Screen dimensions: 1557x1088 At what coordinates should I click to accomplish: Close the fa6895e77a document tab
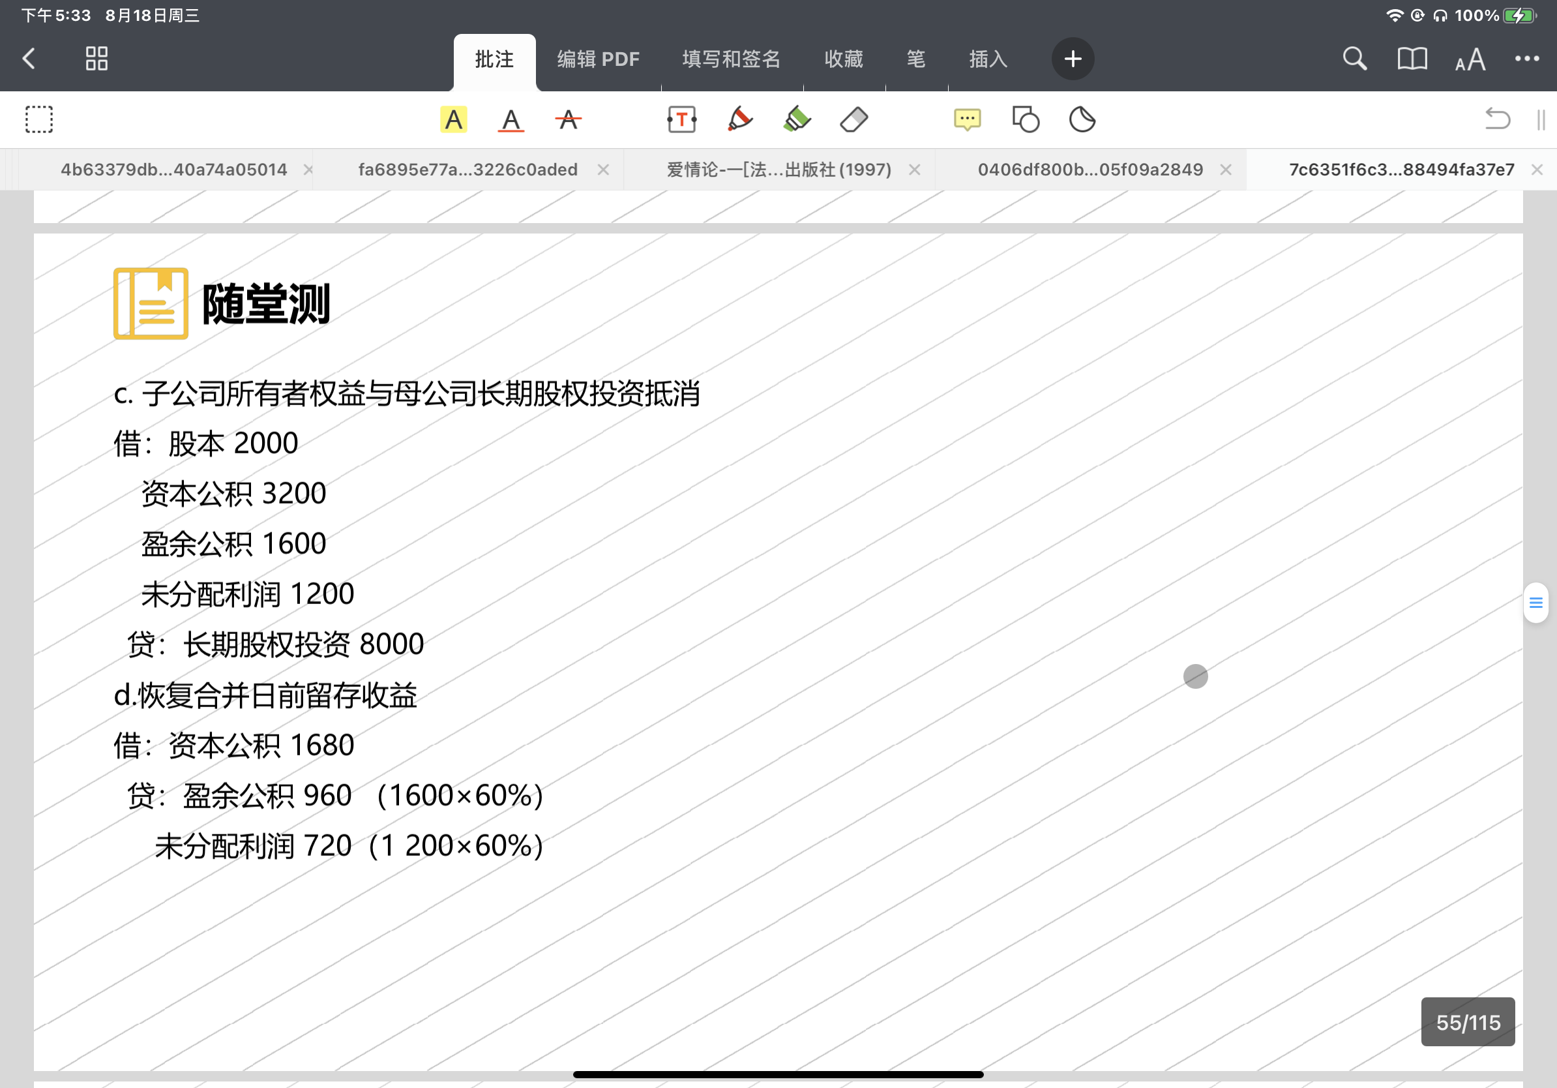coord(603,170)
